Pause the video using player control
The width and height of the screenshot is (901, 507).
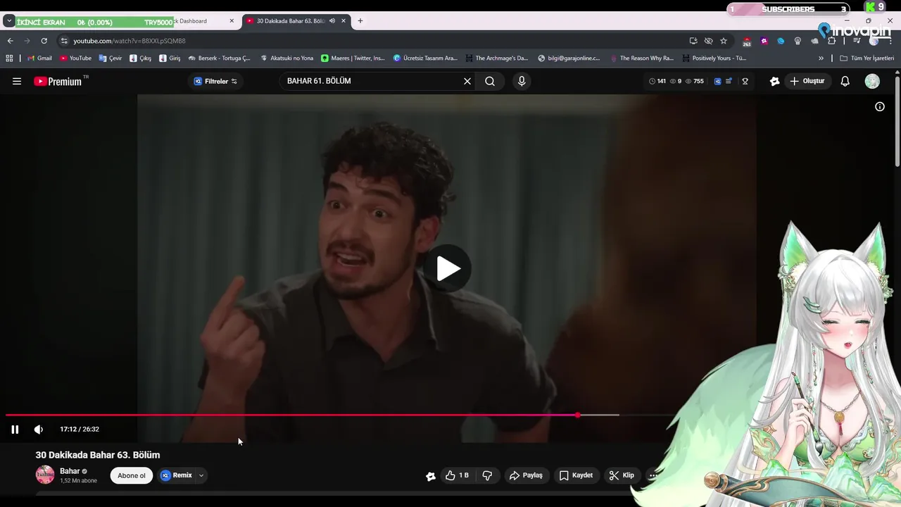pos(15,430)
